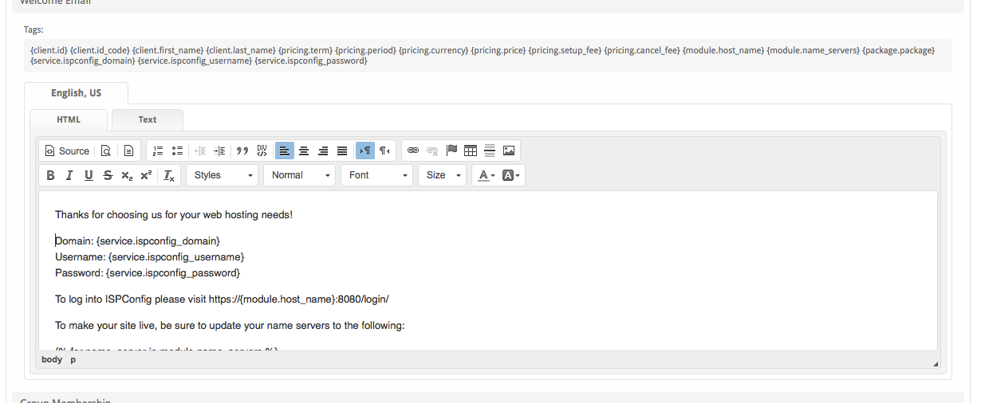
Task: Click the Source view button
Action: point(67,151)
